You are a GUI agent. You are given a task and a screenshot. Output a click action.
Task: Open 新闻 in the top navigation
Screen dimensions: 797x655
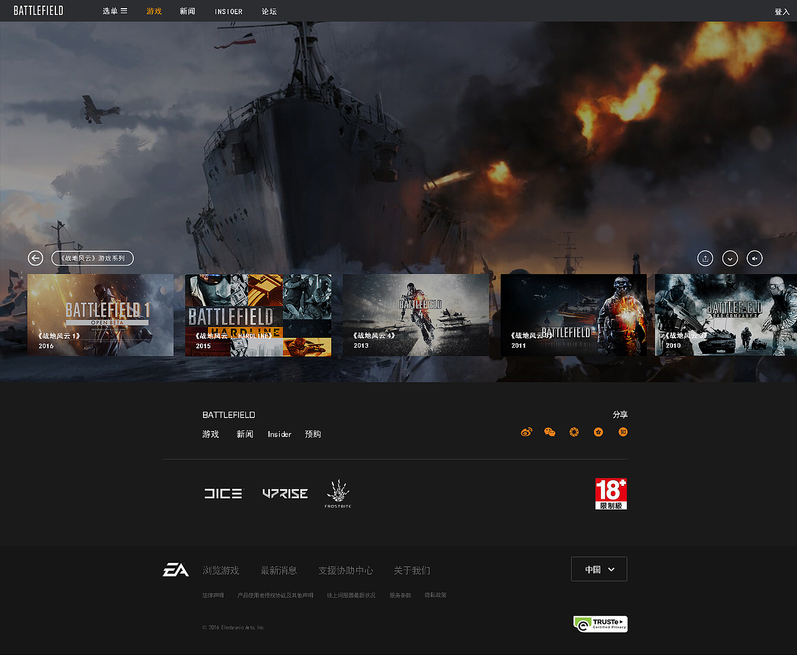click(x=187, y=11)
